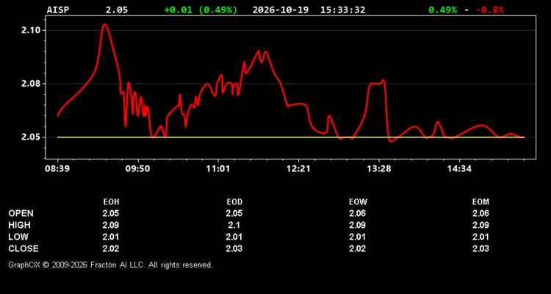Click the EOH HIGH value 2.09

(x=111, y=225)
